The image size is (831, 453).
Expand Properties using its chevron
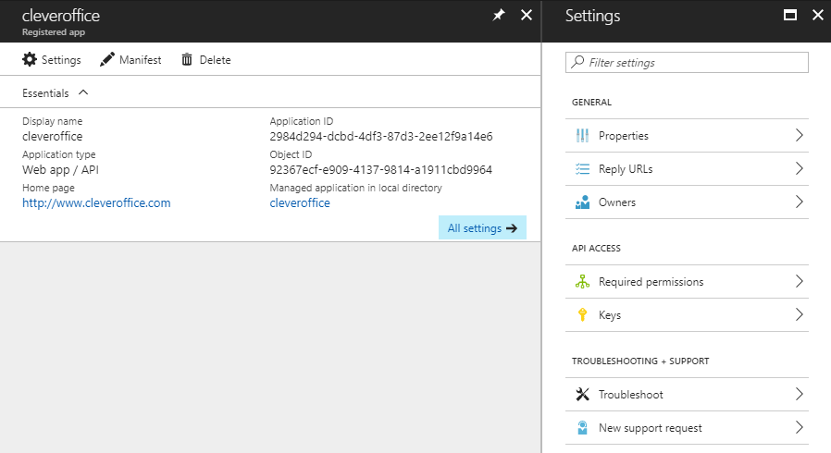tap(800, 136)
